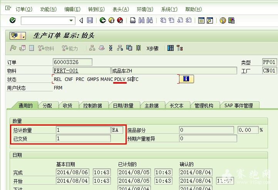The image size is (278, 190).
Task: Open the 环境 menu
Action: click(x=145, y=9)
